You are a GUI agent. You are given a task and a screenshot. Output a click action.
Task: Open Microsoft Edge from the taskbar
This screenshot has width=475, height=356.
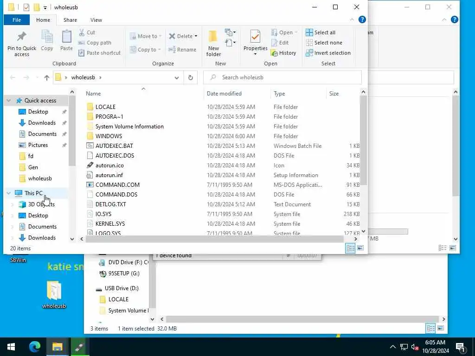(x=35, y=347)
